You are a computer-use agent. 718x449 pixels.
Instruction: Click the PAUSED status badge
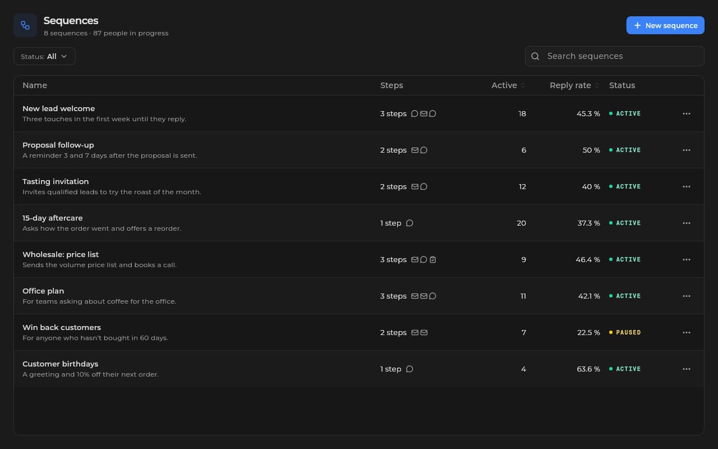(x=625, y=332)
